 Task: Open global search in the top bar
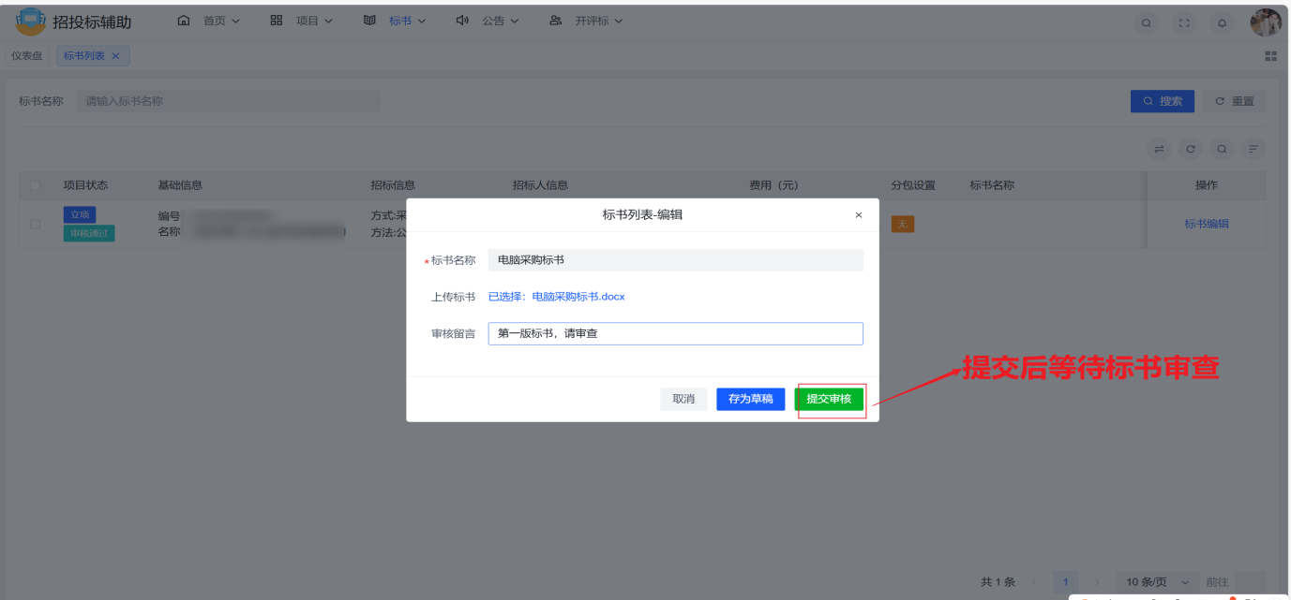click(1146, 22)
